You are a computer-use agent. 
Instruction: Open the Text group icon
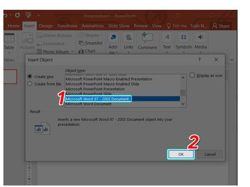pos(167,37)
